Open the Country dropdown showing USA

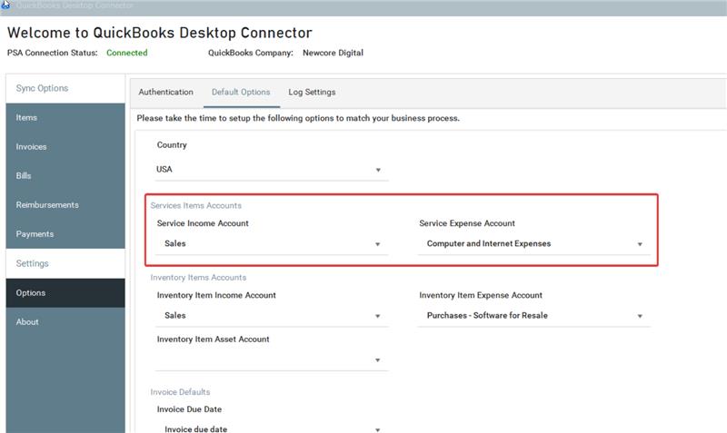click(272, 170)
